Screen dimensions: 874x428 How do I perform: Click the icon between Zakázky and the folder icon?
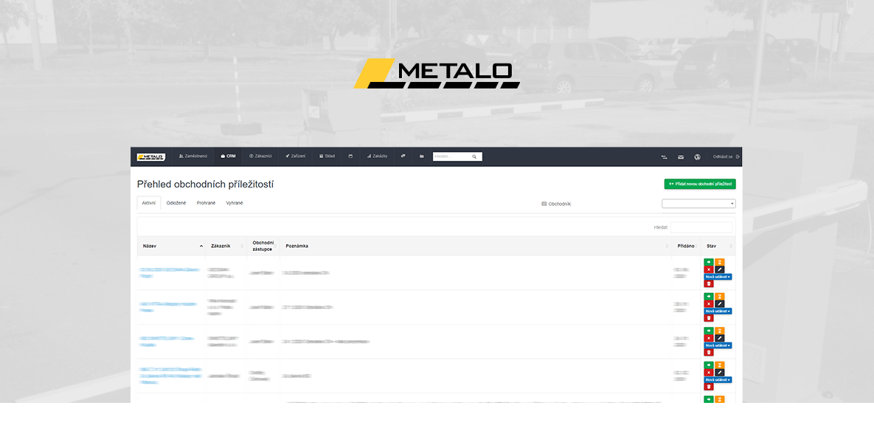[x=403, y=156]
